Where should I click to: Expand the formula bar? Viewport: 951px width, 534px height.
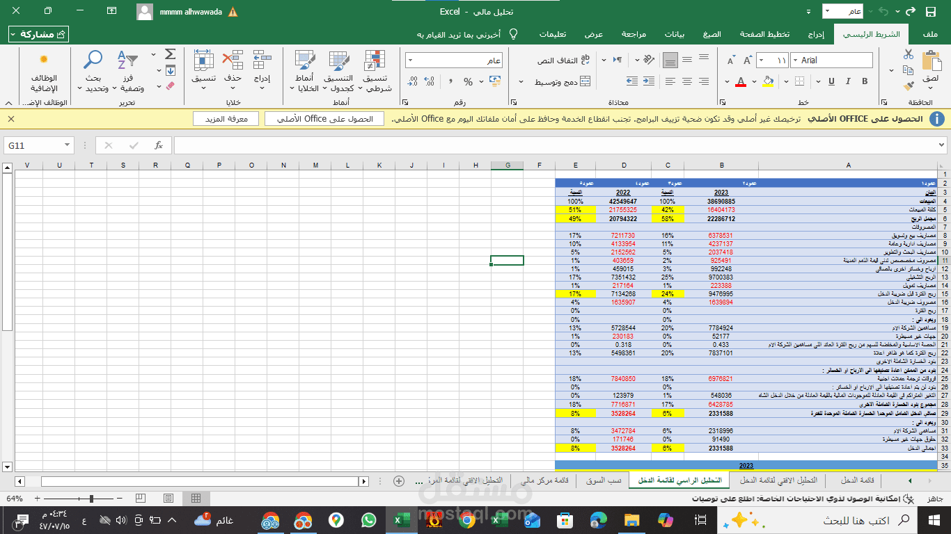coord(942,145)
